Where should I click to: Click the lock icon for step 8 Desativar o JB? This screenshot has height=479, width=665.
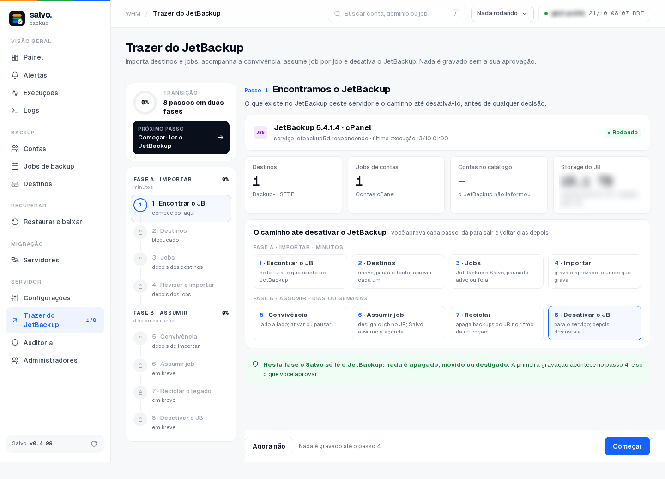tap(140, 419)
